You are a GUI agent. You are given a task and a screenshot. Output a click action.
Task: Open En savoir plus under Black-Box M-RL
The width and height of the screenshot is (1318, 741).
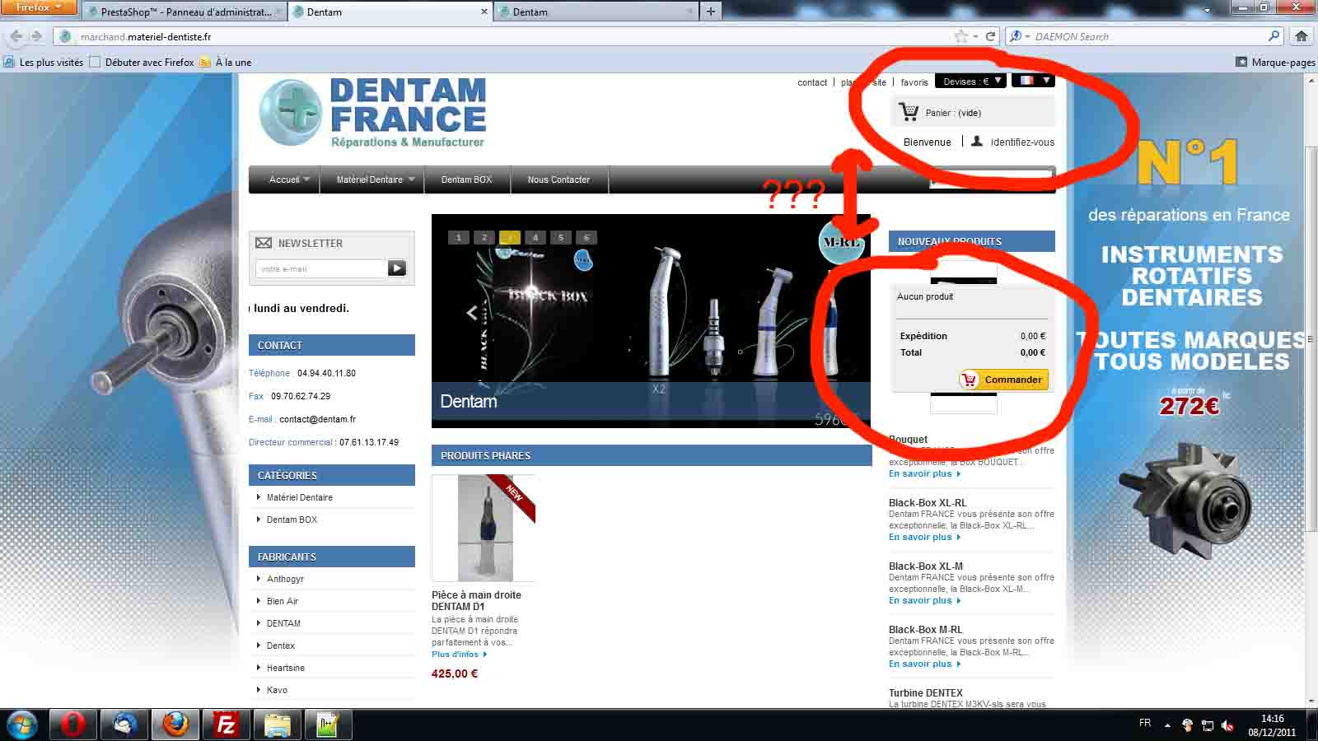point(924,664)
